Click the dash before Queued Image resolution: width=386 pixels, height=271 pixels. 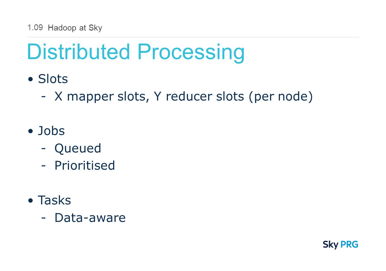44,148
